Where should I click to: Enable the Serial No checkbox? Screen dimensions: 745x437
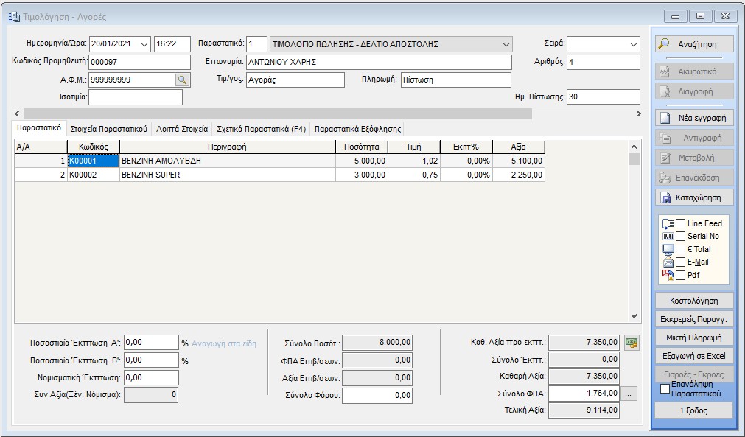point(680,236)
